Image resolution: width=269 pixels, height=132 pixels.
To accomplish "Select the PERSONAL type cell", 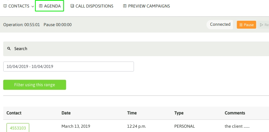I will 184,126.
